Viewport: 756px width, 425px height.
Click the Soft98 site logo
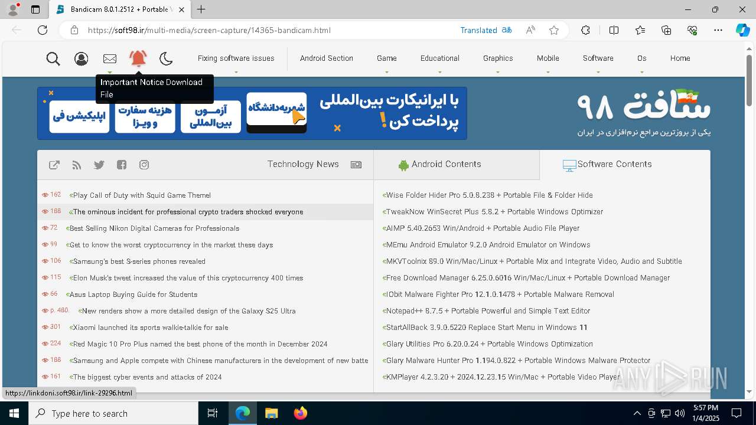click(x=644, y=112)
